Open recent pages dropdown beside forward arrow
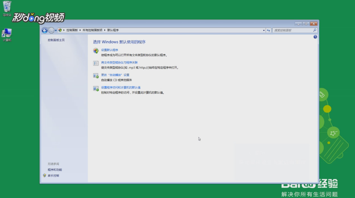Viewport: 355px width, 198px height. [x=56, y=30]
